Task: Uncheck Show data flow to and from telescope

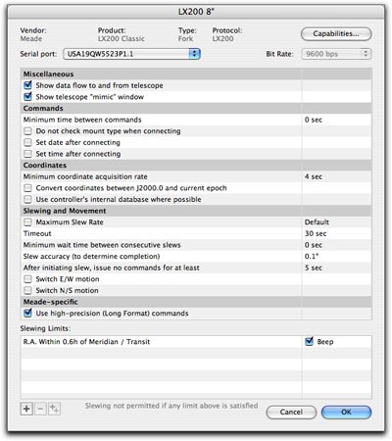Action: pos(27,85)
